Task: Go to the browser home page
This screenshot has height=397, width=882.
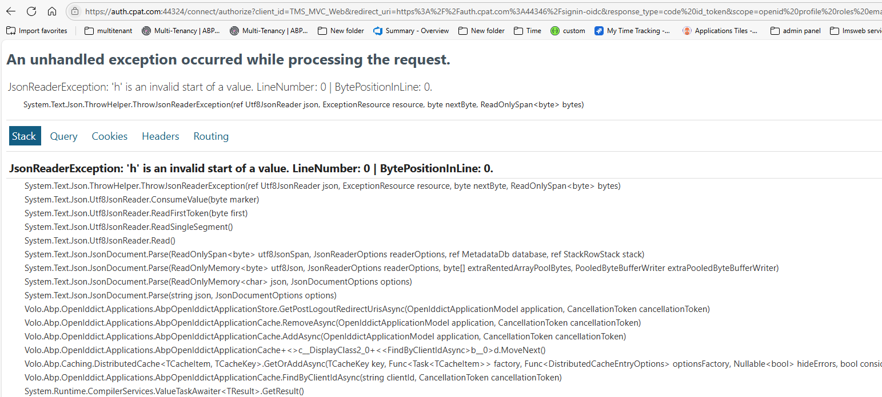Action: tap(52, 11)
